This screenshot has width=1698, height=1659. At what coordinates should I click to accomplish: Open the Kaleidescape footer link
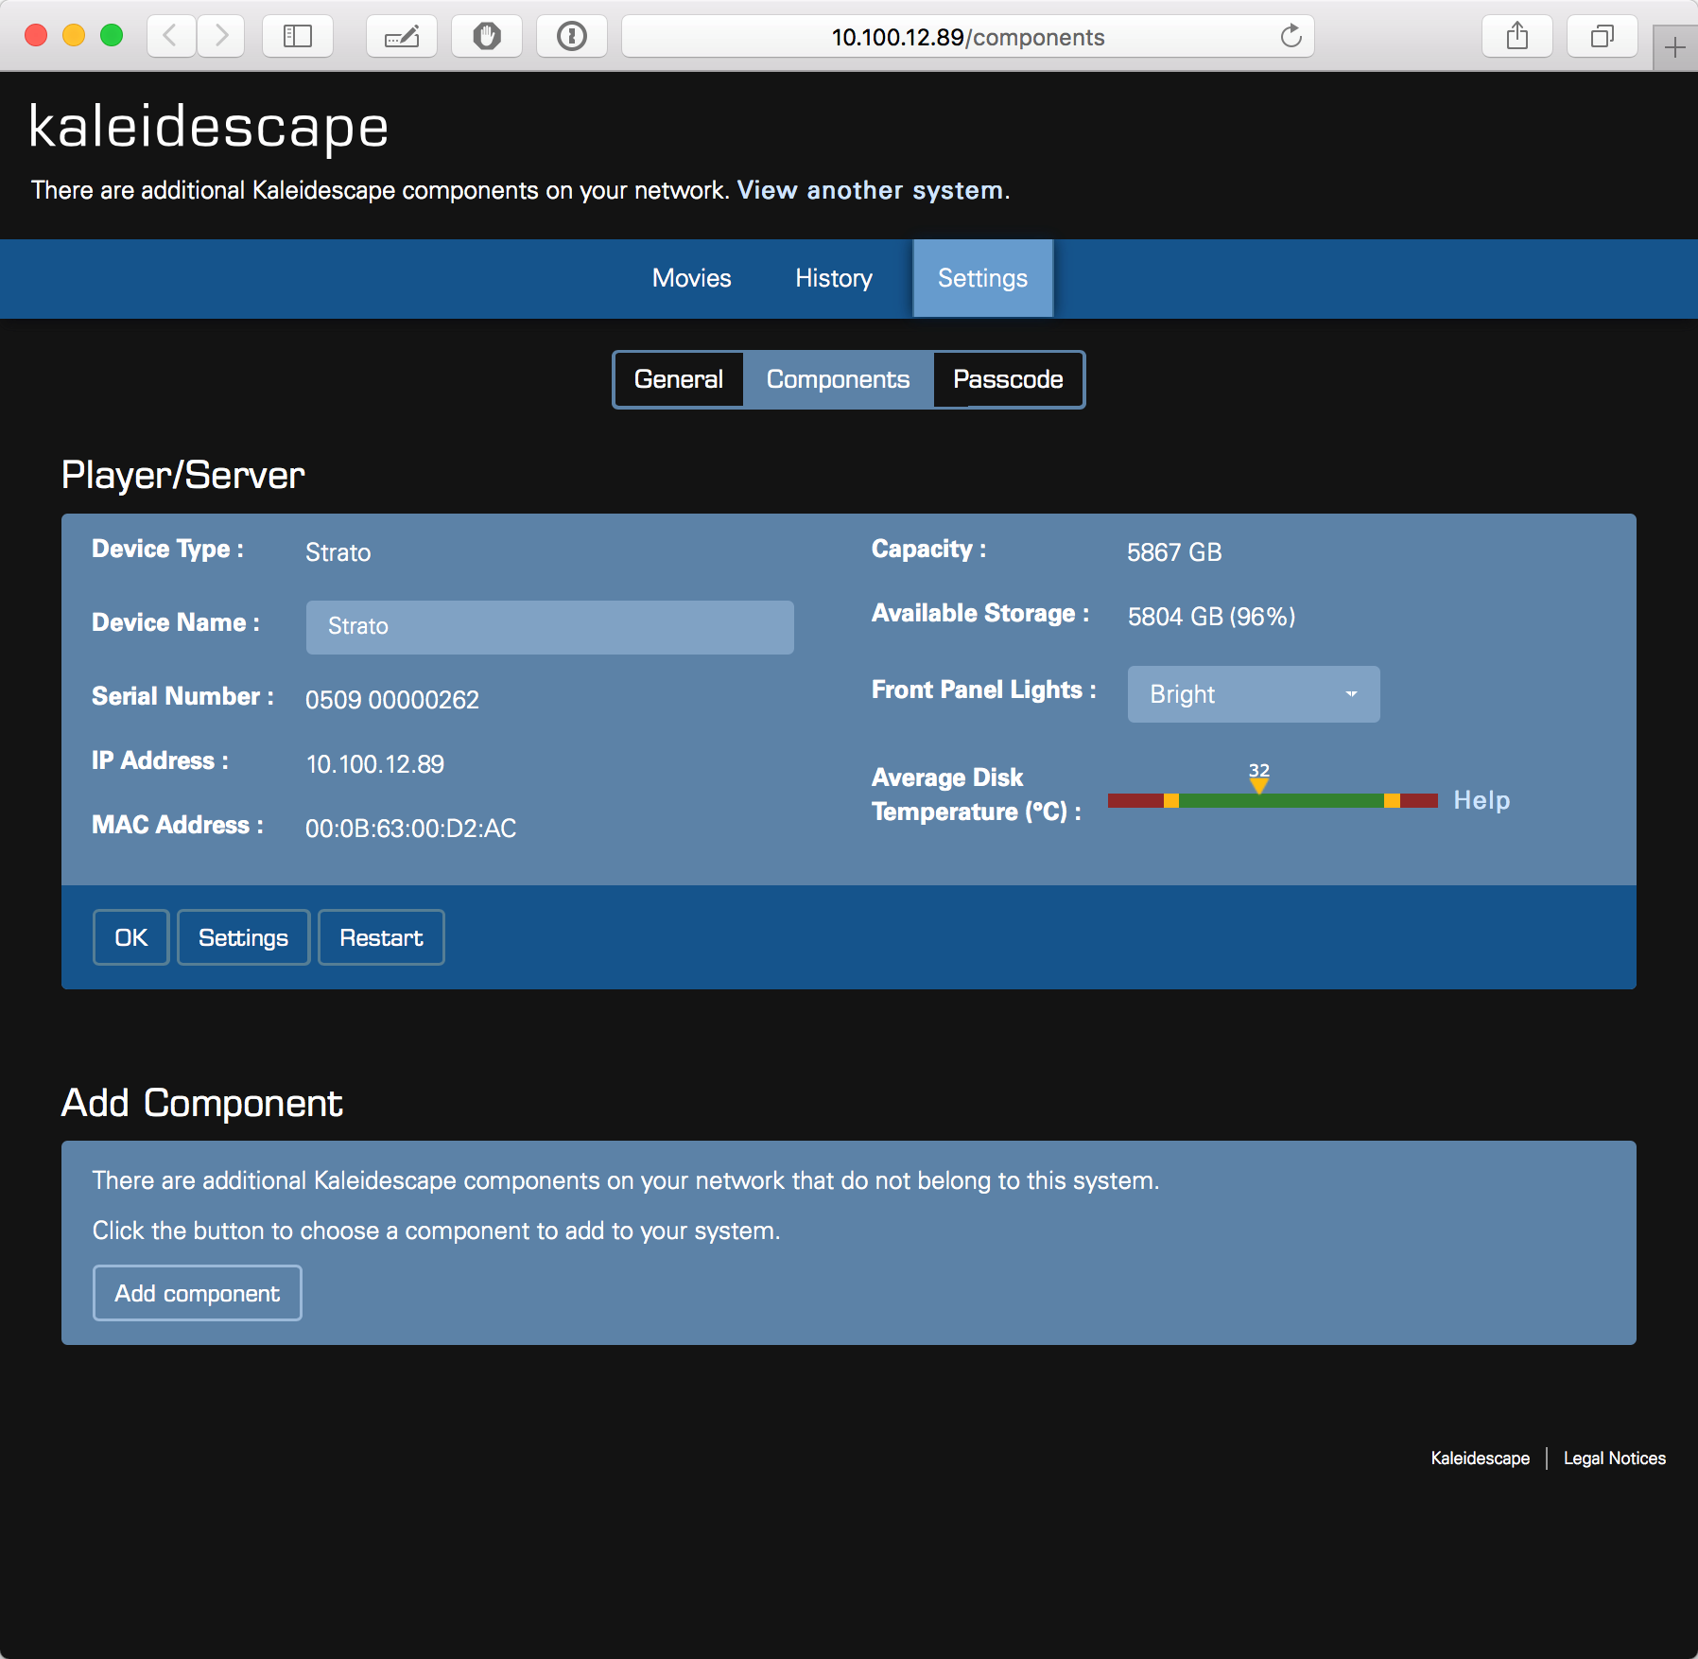click(x=1480, y=1458)
